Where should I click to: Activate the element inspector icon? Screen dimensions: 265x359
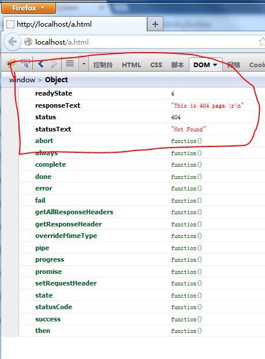click(x=25, y=64)
